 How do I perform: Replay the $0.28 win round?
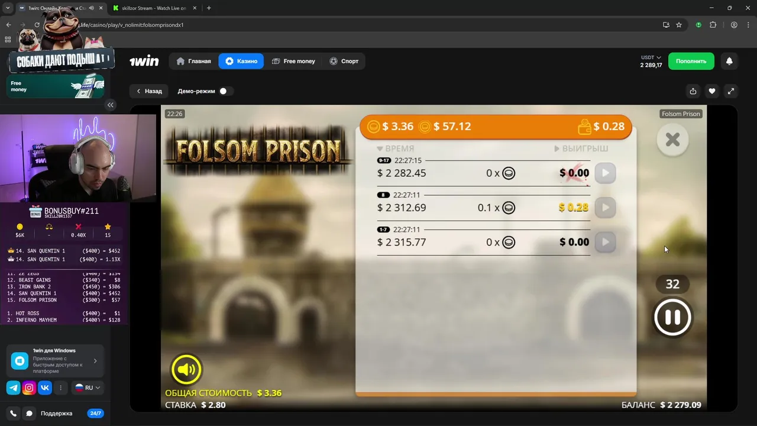(605, 208)
